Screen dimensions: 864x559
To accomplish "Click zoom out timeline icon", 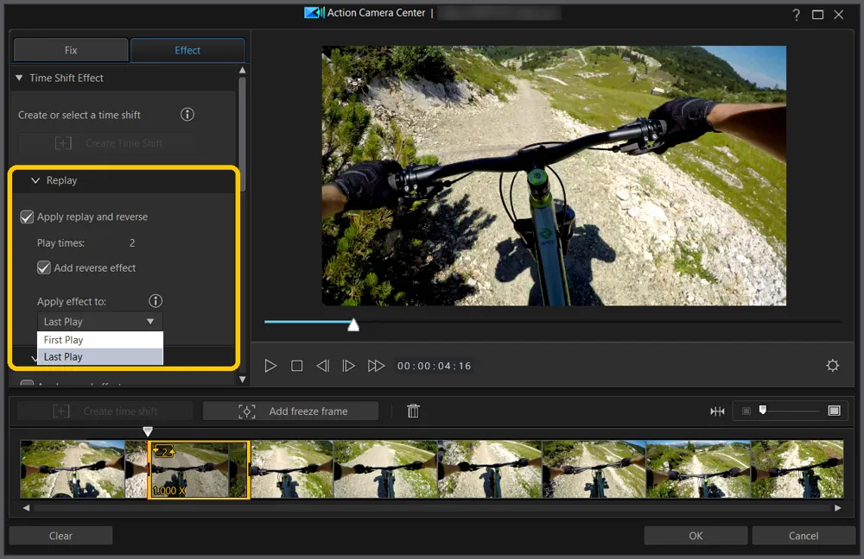I will [x=746, y=411].
